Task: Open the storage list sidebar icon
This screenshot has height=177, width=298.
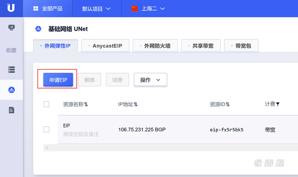Action: (11, 69)
